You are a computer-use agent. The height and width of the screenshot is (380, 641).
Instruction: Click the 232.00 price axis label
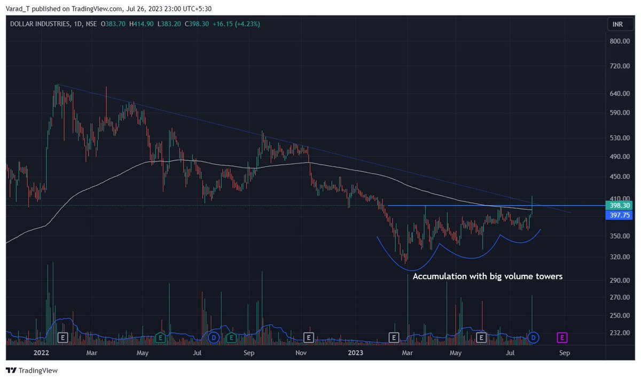(620, 333)
